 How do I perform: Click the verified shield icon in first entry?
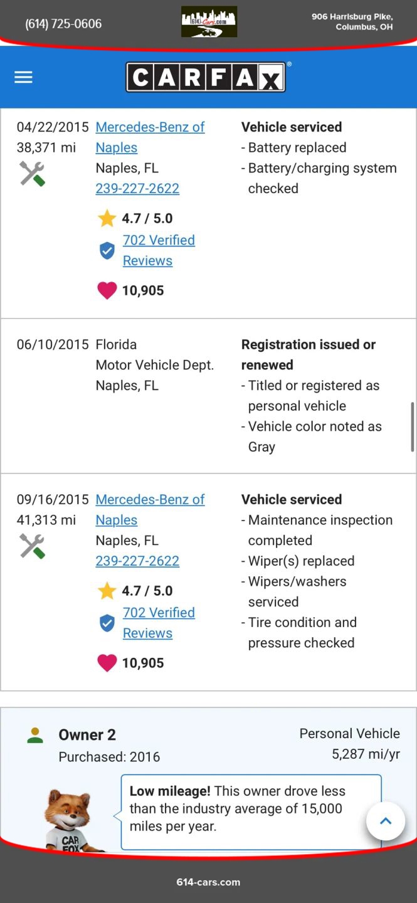coord(107,251)
